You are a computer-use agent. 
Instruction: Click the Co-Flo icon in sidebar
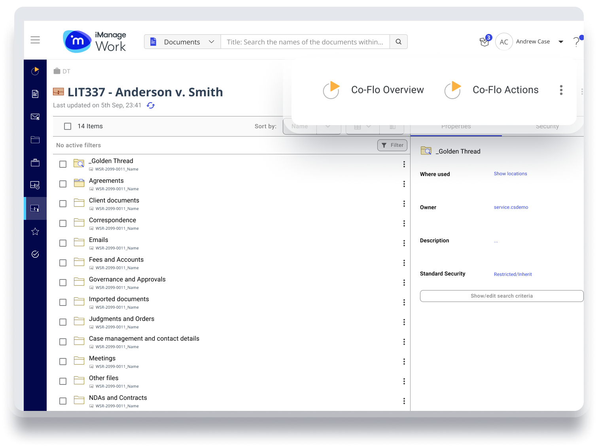(x=35, y=71)
